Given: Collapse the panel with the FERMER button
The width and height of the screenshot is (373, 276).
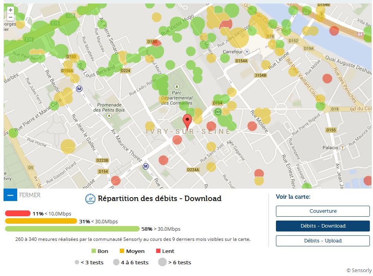Looking at the screenshot, I should (x=10, y=195).
